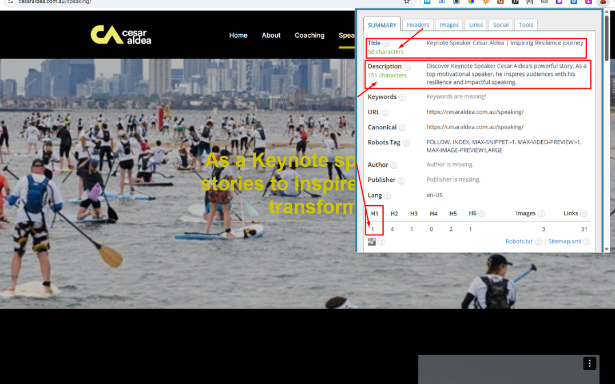615x384 pixels.
Task: Click the help icon beside Canonical
Action: coord(402,128)
